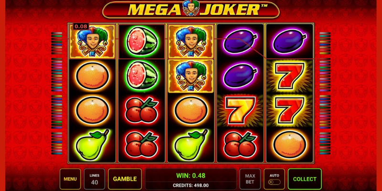The image size is (382, 191).
Task: Click the WIN: 0.48 display
Action: [x=191, y=175]
